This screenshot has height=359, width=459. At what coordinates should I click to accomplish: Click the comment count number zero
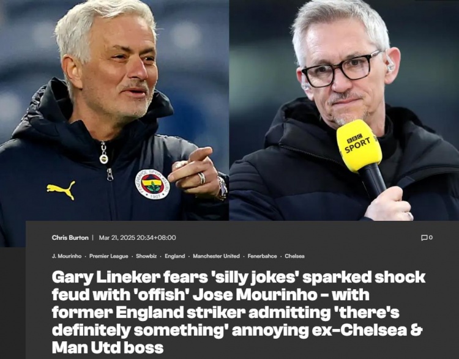431,237
